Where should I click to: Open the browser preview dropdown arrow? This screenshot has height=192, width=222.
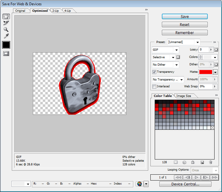coord(146,184)
